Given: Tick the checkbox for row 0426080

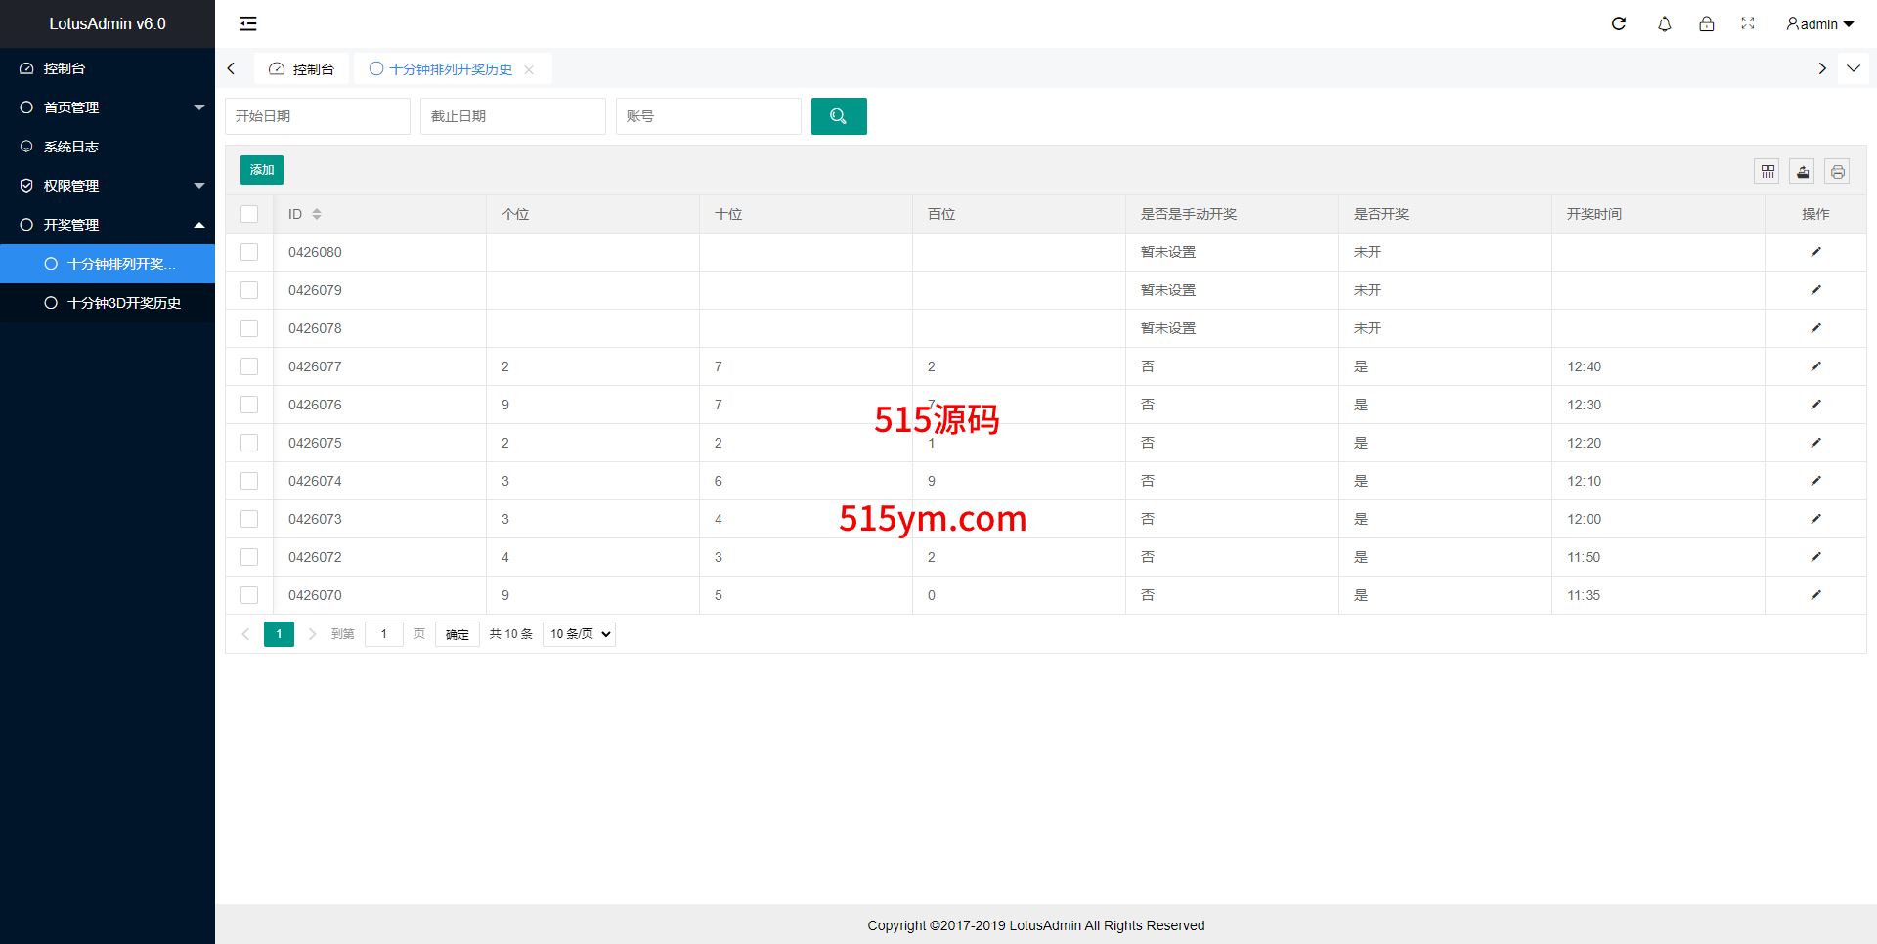Looking at the screenshot, I should (249, 252).
